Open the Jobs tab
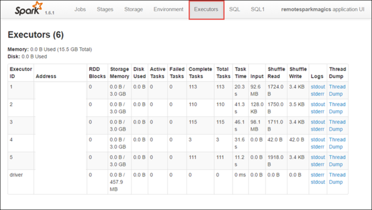Viewport: 372px width, 210px height. (80, 10)
